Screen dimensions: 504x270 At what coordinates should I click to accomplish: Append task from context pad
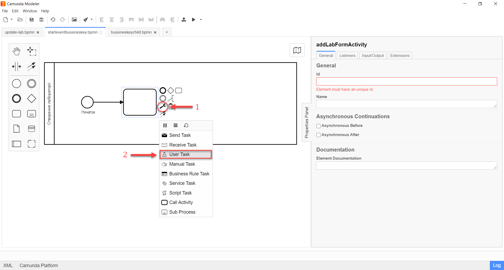click(178, 90)
